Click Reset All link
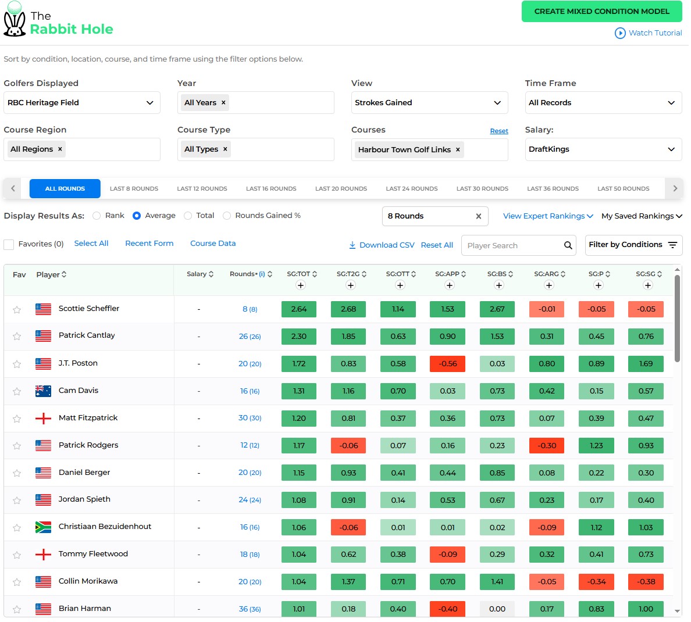 tap(437, 246)
